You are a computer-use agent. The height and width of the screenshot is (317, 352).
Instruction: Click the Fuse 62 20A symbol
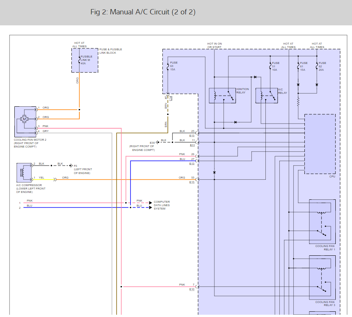(x=316, y=67)
